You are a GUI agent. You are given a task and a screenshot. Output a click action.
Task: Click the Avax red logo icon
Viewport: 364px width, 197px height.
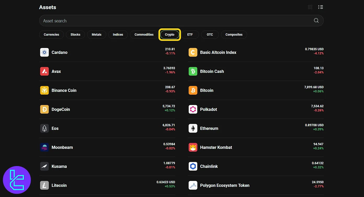44,71
